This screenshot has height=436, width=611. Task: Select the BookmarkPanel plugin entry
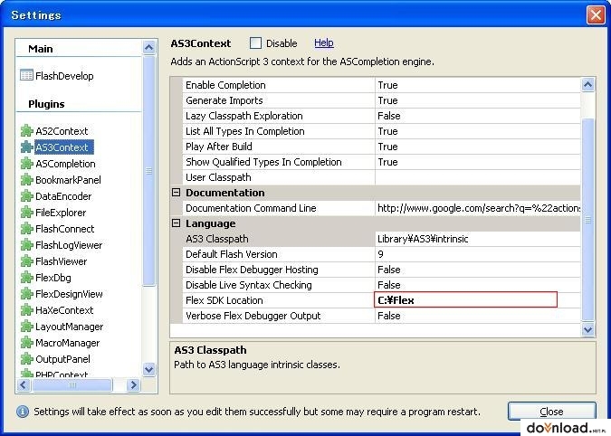pyautogui.click(x=68, y=180)
